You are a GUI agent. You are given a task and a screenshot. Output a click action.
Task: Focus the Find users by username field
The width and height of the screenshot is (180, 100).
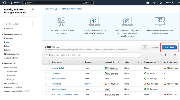click(93, 55)
